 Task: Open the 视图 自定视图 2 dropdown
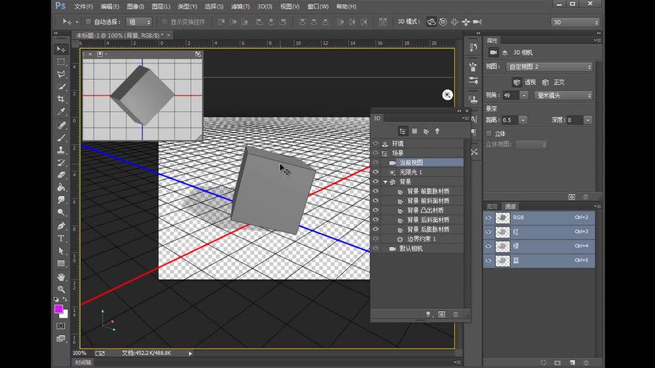(x=549, y=67)
